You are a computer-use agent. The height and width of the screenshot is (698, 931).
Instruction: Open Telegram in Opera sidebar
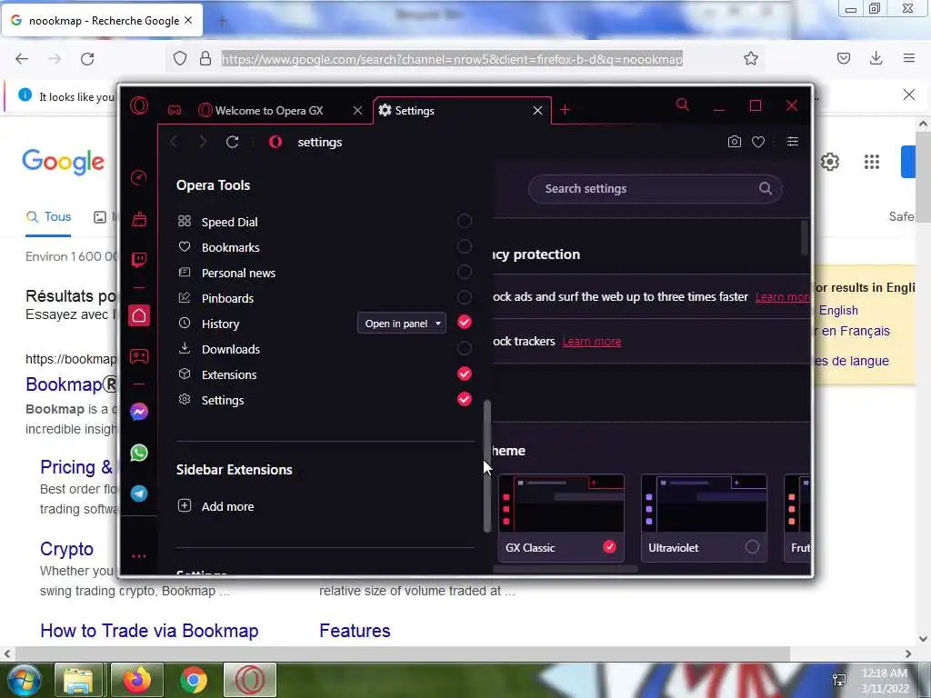[139, 494]
